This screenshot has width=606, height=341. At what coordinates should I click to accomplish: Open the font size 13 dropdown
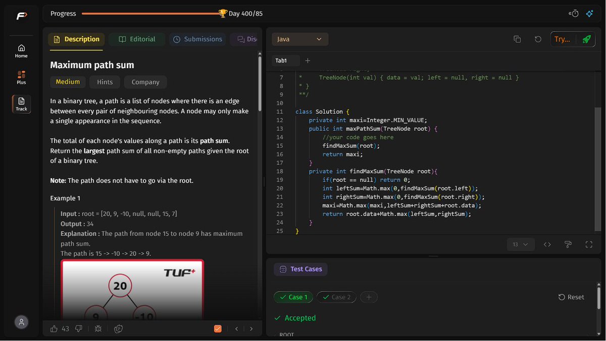point(520,245)
